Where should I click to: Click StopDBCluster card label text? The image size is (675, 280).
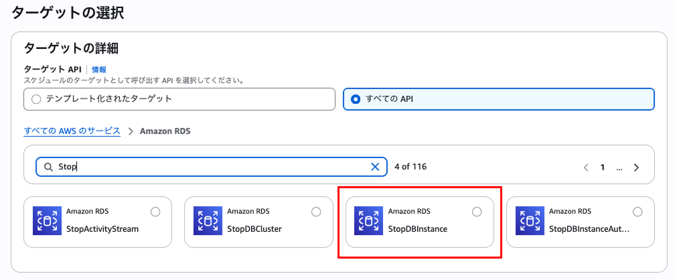point(254,229)
